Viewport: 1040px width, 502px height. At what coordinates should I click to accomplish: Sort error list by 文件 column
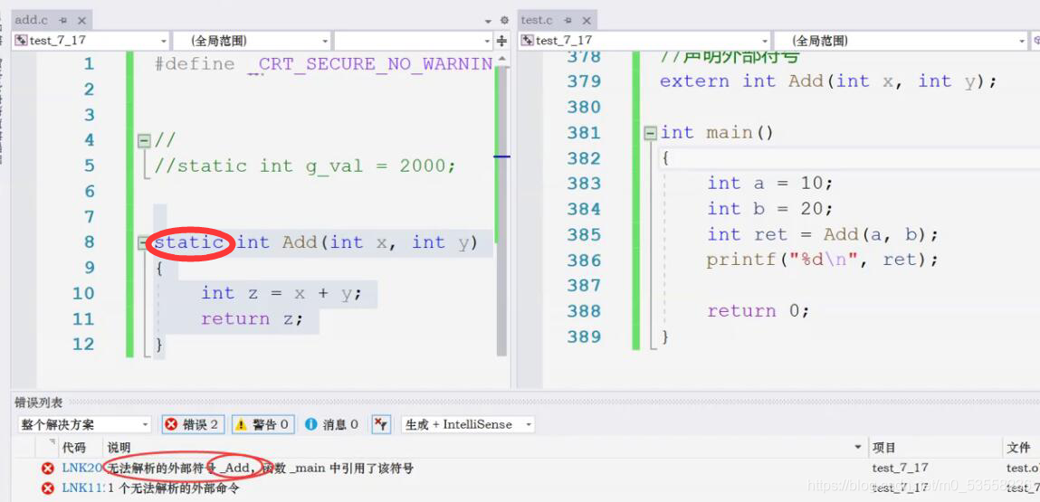[x=1019, y=448]
